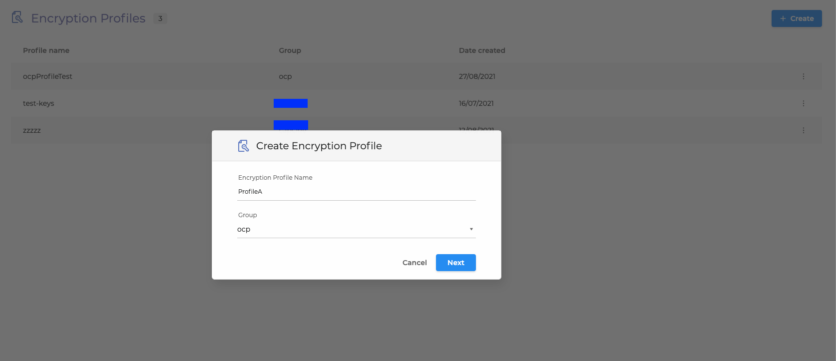Click the blue redacted group in test-keys row
The image size is (836, 361).
click(290, 103)
